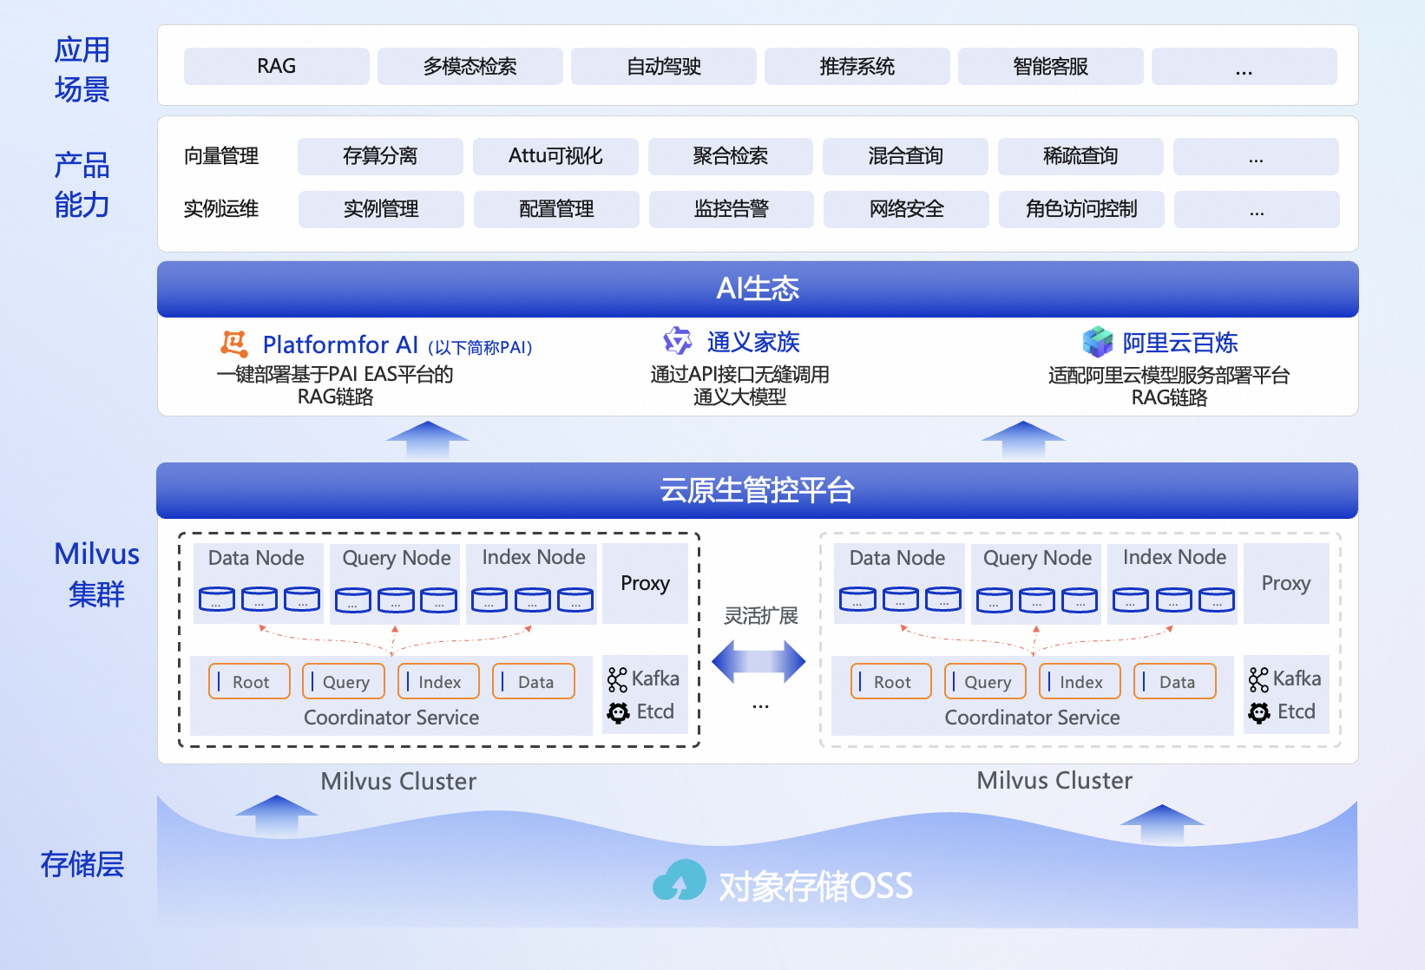Click the Etcd icon in left cluster
This screenshot has height=970, width=1425.
618,712
